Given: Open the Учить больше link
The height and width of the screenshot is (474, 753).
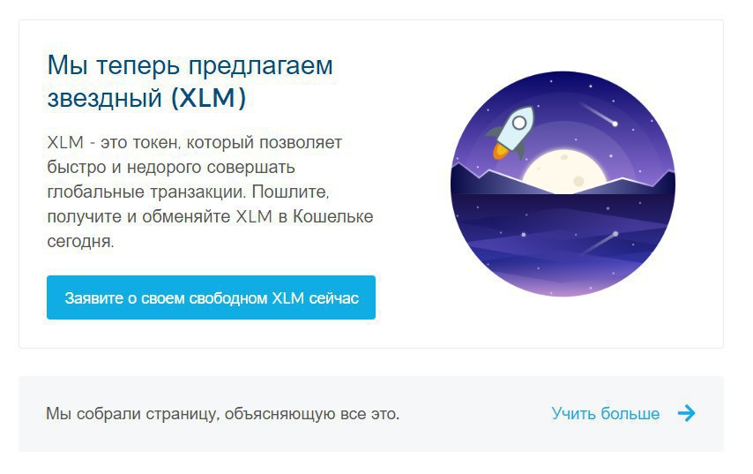Looking at the screenshot, I should tap(605, 413).
